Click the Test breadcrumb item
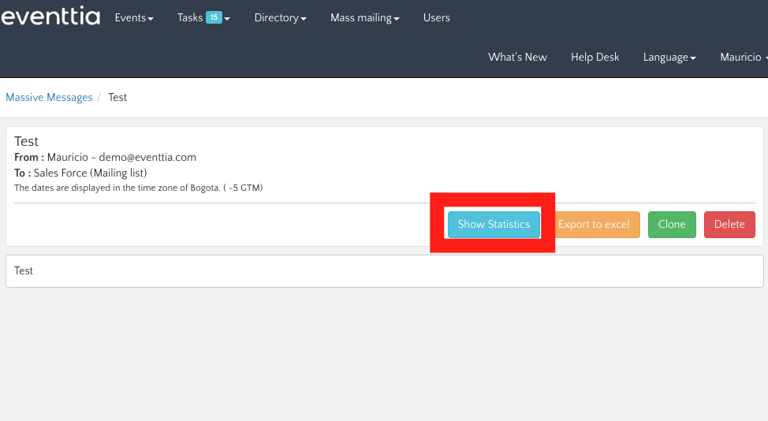Screen dimensions: 768x421 117,97
